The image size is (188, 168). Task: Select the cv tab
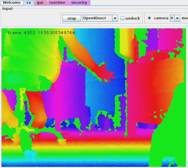(x=29, y=3)
